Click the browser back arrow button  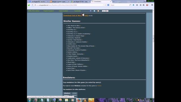tap(33, 5)
